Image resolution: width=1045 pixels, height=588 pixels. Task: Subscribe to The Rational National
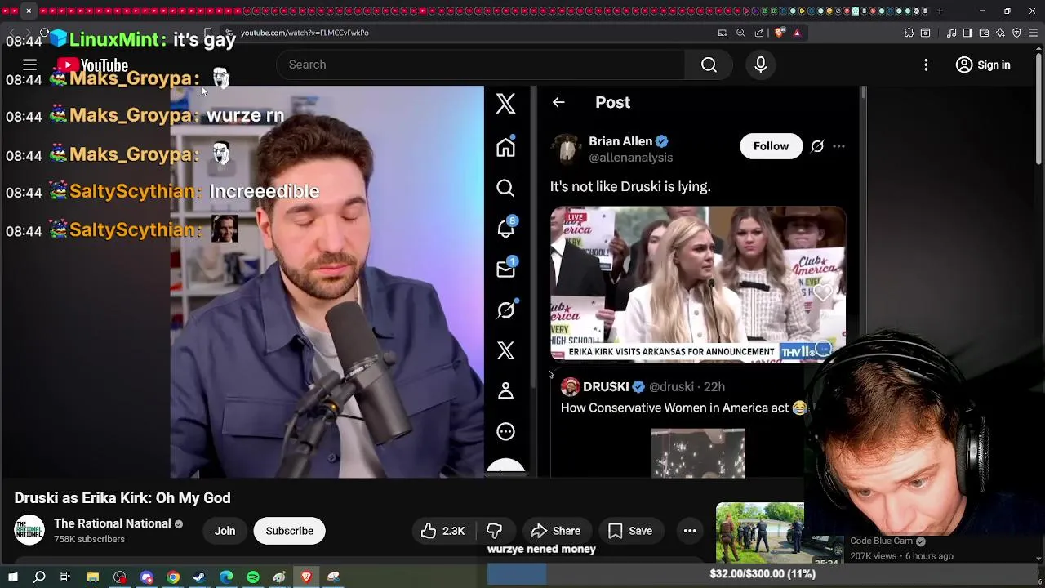click(x=289, y=531)
